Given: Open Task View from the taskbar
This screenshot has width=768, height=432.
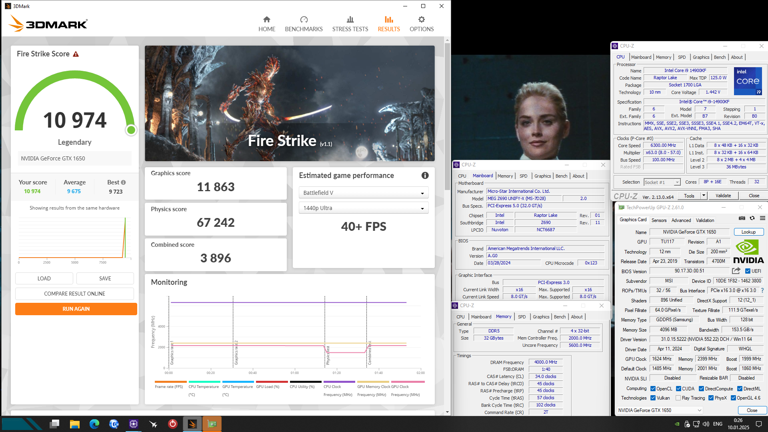Looking at the screenshot, I should pos(55,424).
